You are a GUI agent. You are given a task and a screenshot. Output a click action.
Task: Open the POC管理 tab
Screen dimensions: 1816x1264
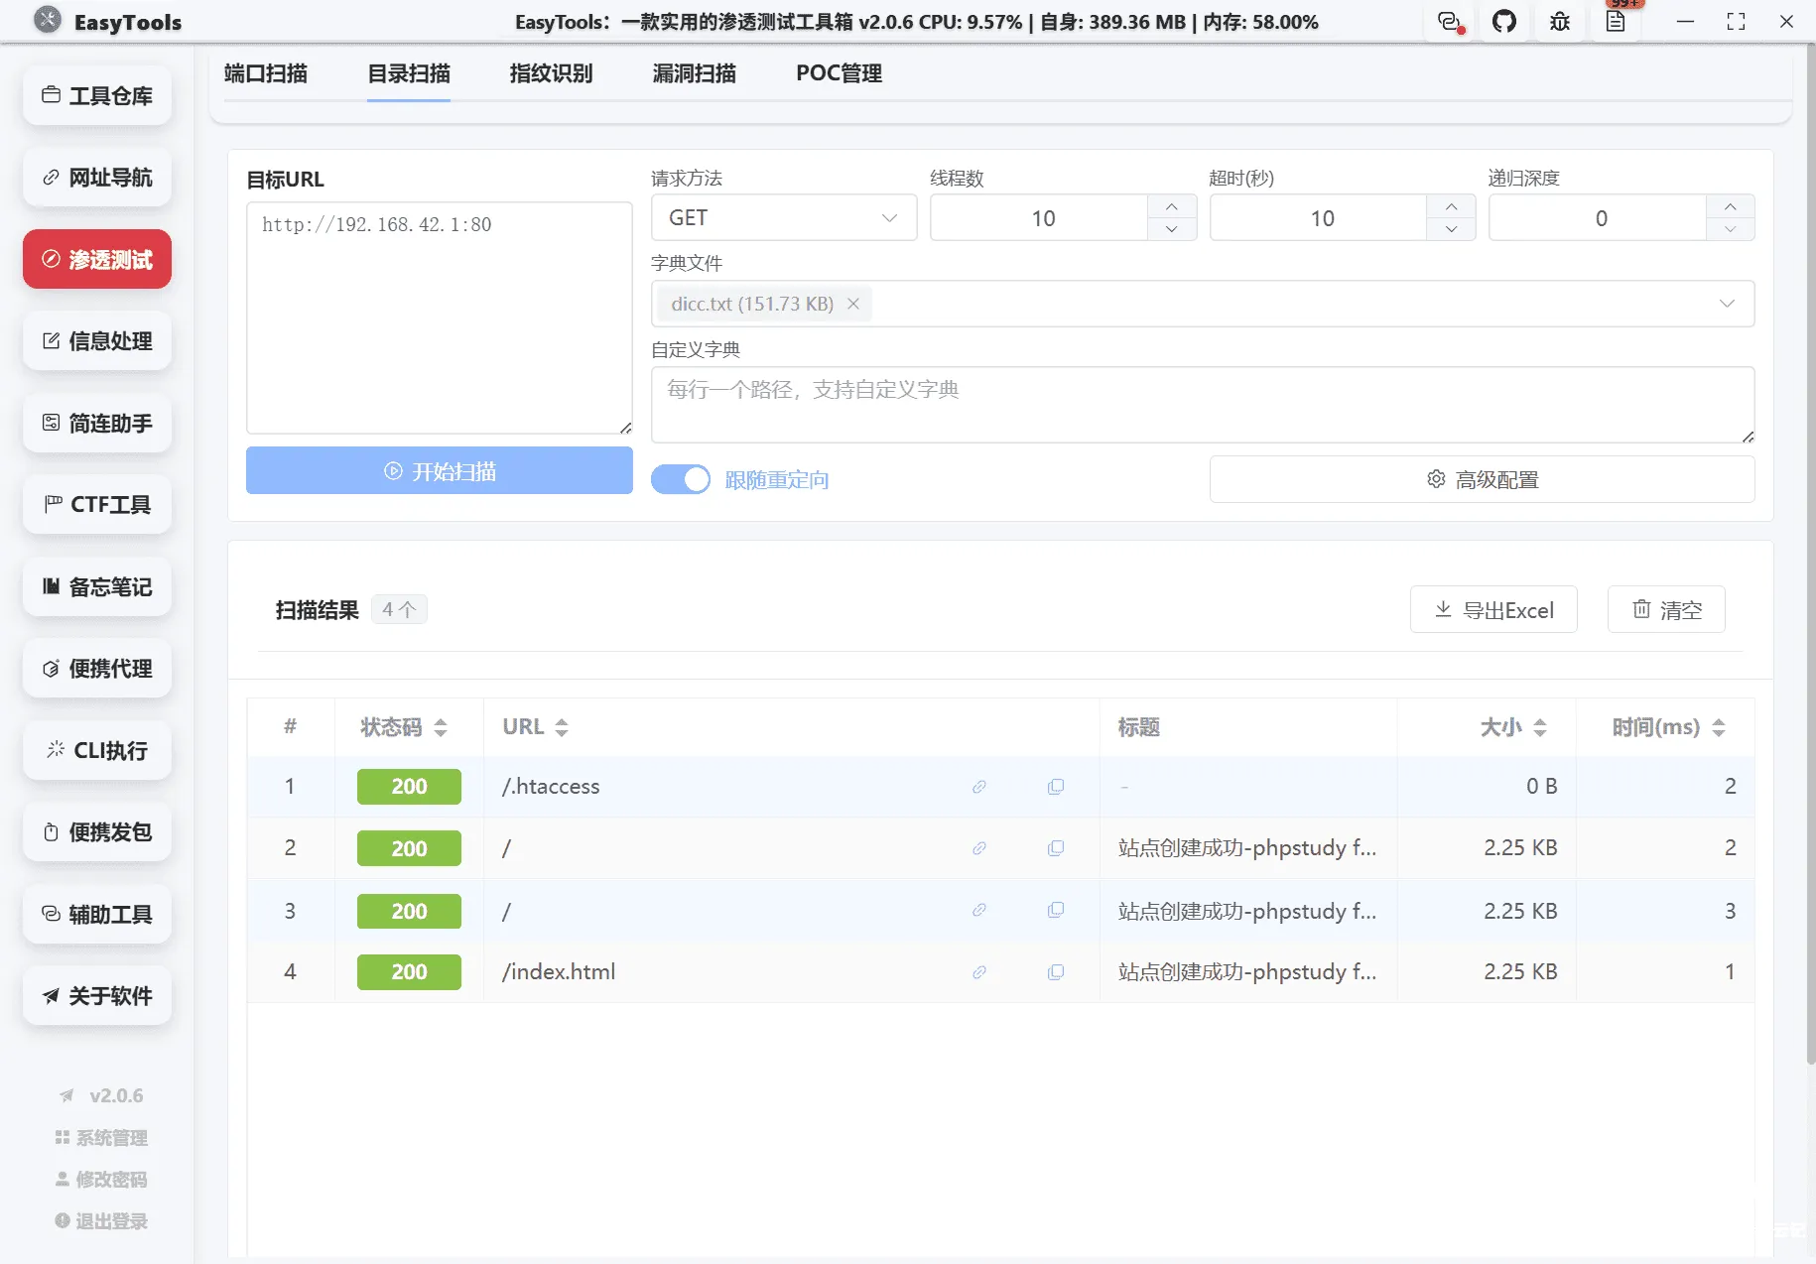tap(838, 72)
